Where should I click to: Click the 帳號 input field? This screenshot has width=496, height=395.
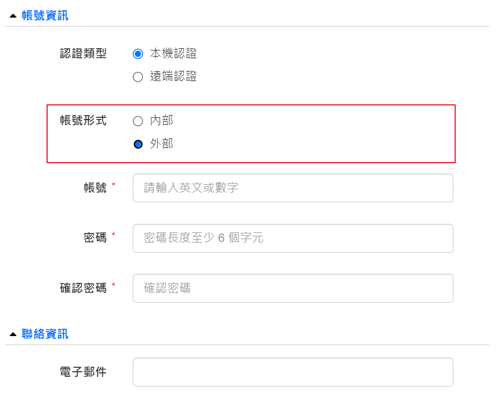pyautogui.click(x=293, y=188)
